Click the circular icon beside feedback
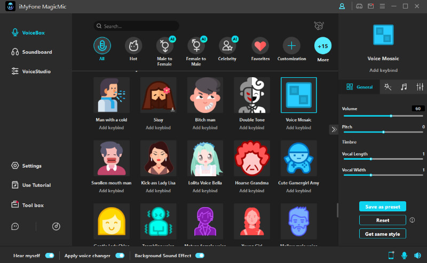The width and height of the screenshot is (427, 263). [56, 226]
